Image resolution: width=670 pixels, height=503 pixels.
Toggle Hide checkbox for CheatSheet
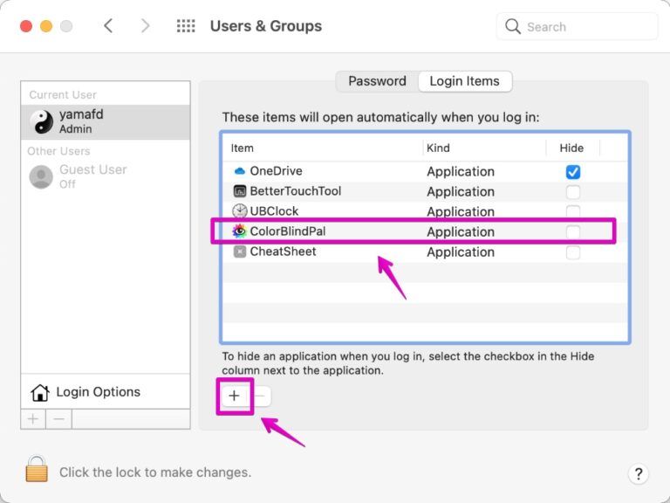tap(572, 252)
